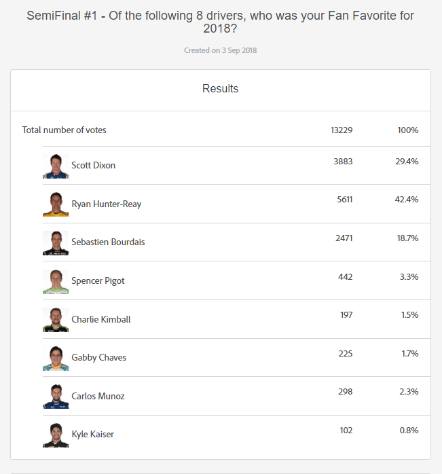The width and height of the screenshot is (442, 474).
Task: Click the Spencer Pigot name text
Action: tap(98, 281)
